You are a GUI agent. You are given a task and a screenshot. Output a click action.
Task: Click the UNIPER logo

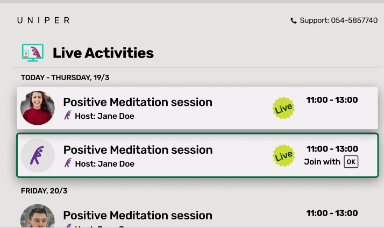(43, 20)
